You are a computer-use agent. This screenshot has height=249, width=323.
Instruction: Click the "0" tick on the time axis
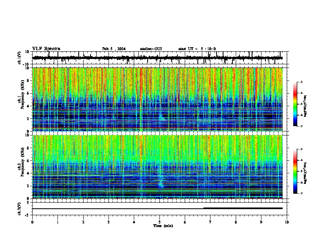pyautogui.click(x=32, y=222)
